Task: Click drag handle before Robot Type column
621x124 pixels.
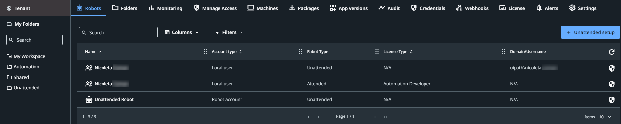Action: coord(300,52)
